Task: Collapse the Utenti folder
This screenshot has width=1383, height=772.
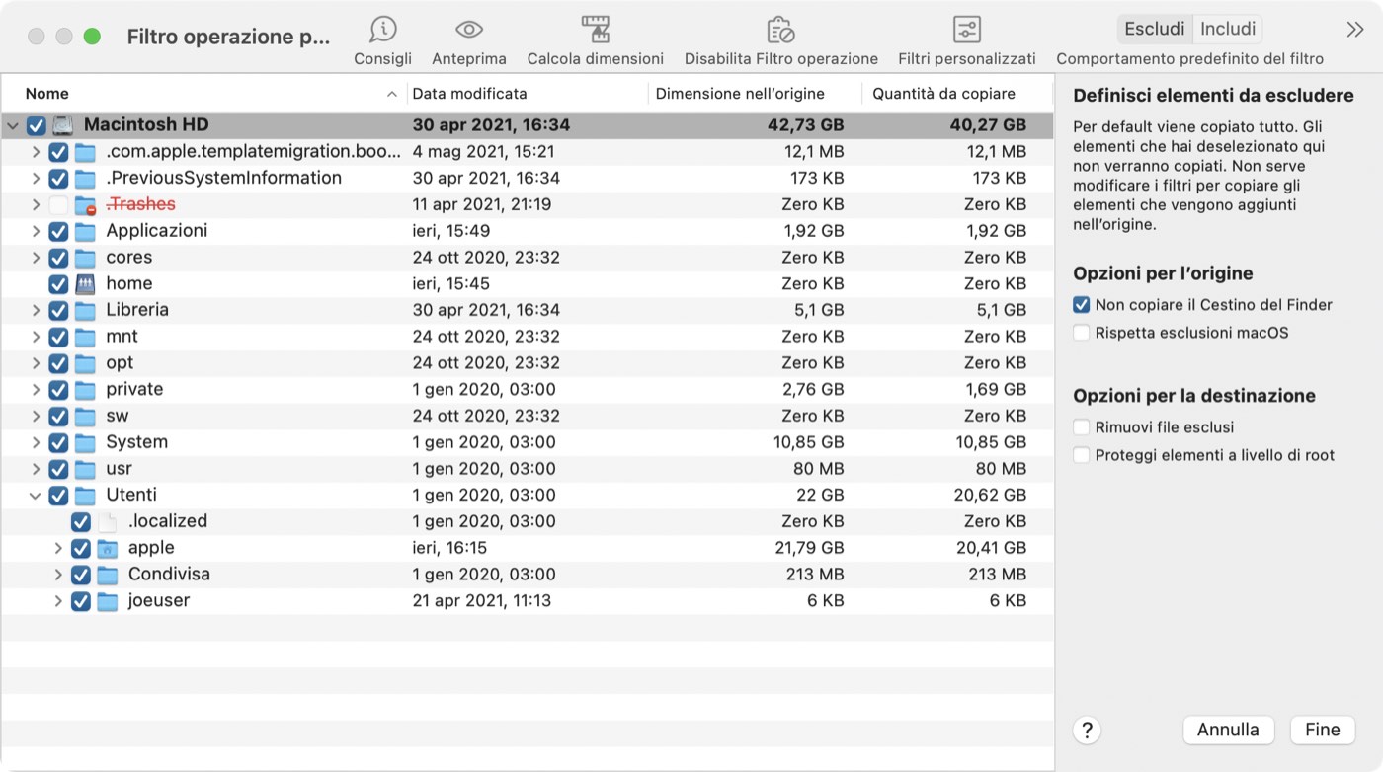Action: click(36, 496)
